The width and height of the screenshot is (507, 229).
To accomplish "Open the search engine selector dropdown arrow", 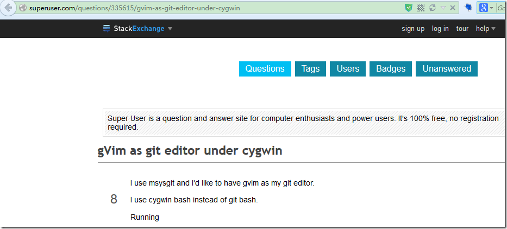I will [x=491, y=8].
